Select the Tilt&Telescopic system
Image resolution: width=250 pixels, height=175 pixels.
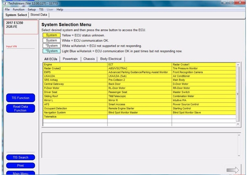(140, 96)
